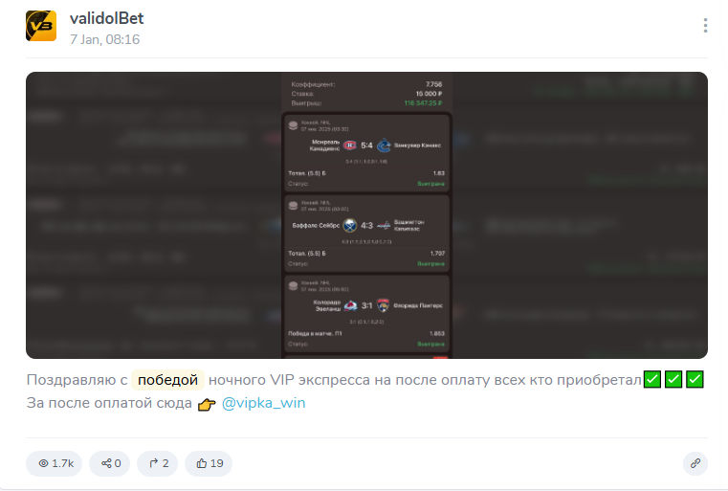This screenshot has height=491, width=728.
Task: Click the pointing hand emoji
Action: [207, 404]
